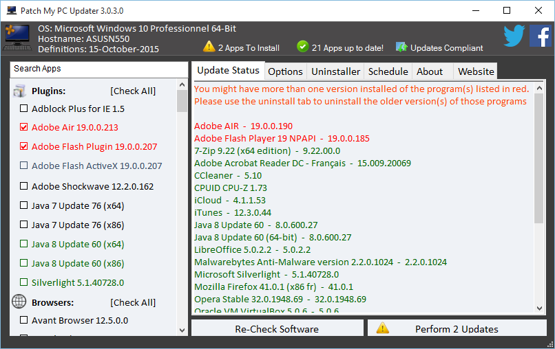Click the status pane scrollbar thumb
Screen dimensions: 555x349
click(539, 158)
